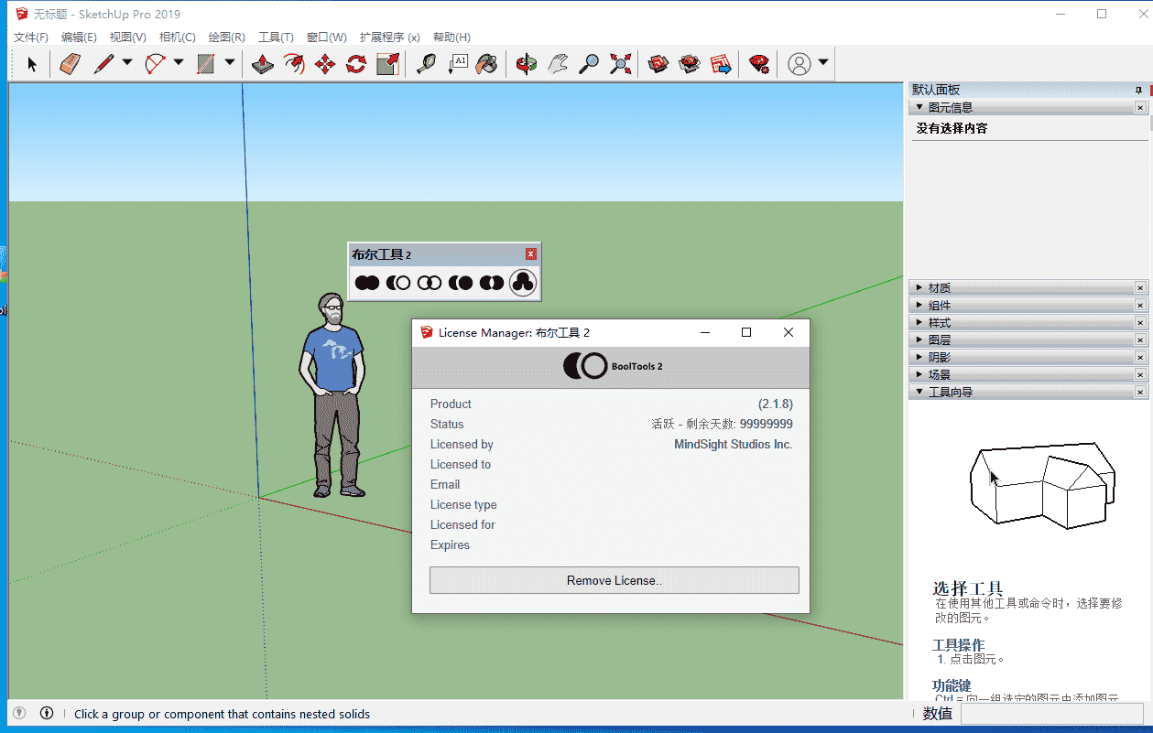
Task: Expand the 材质 panel
Action: point(919,287)
